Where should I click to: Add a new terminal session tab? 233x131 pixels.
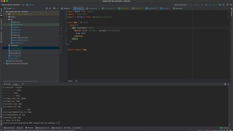23,84
